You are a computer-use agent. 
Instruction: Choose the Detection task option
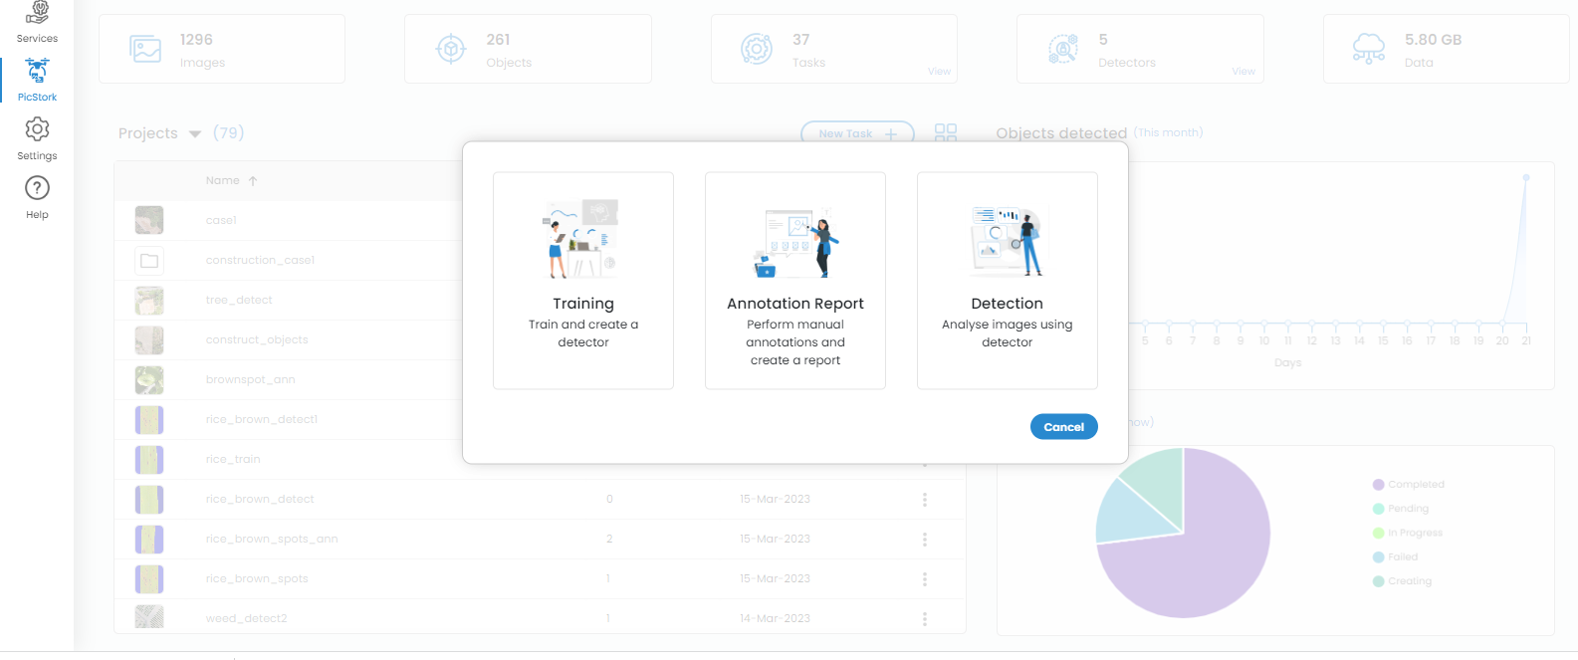[x=1007, y=281]
